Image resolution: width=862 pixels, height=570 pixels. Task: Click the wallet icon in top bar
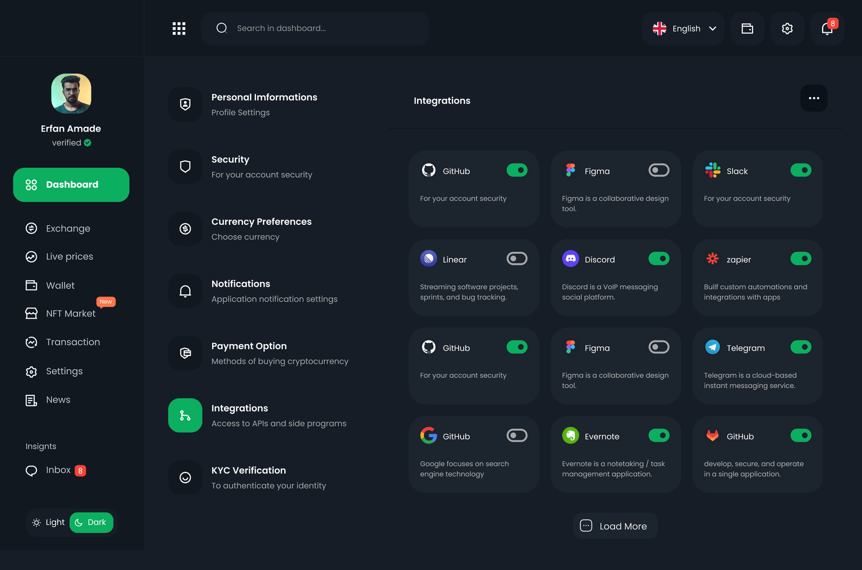coord(747,29)
